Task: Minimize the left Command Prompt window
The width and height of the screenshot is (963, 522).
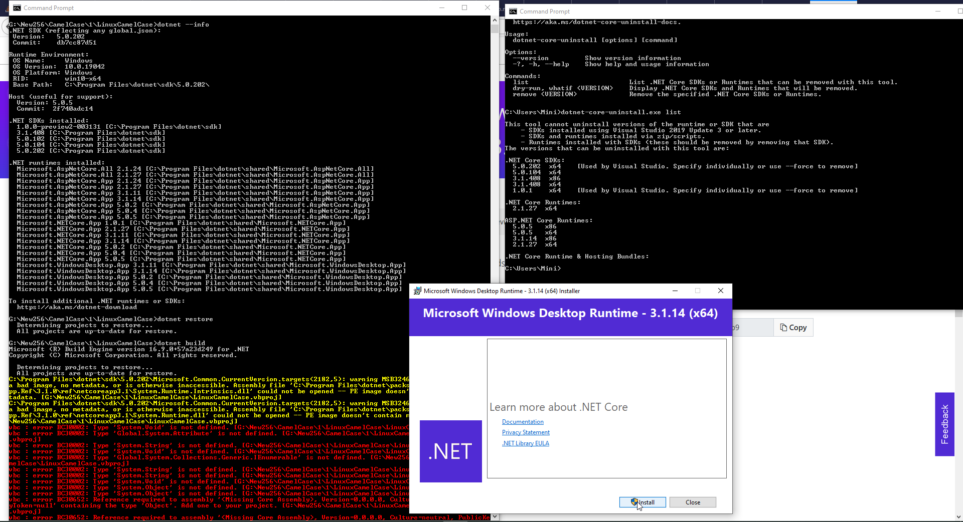Action: [442, 8]
